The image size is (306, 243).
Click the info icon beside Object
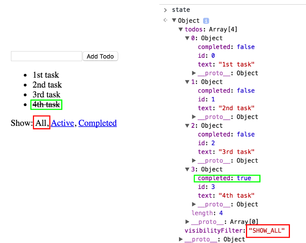click(x=206, y=21)
